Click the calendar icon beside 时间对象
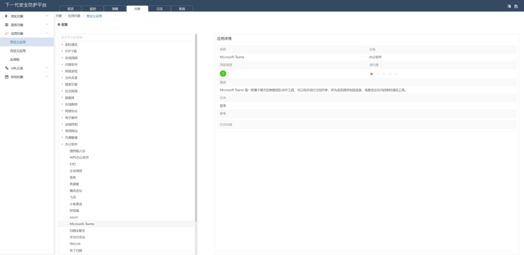524x255 pixels. click(x=7, y=77)
